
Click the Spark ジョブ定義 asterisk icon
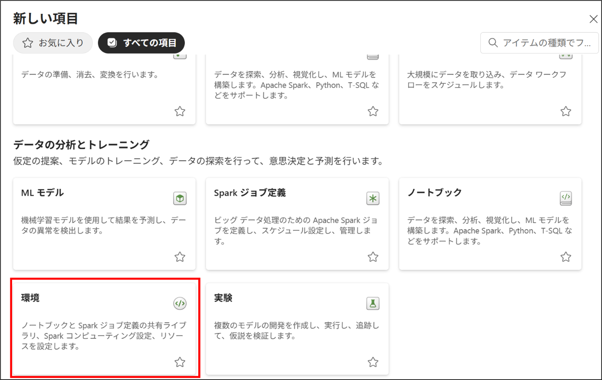tap(373, 198)
